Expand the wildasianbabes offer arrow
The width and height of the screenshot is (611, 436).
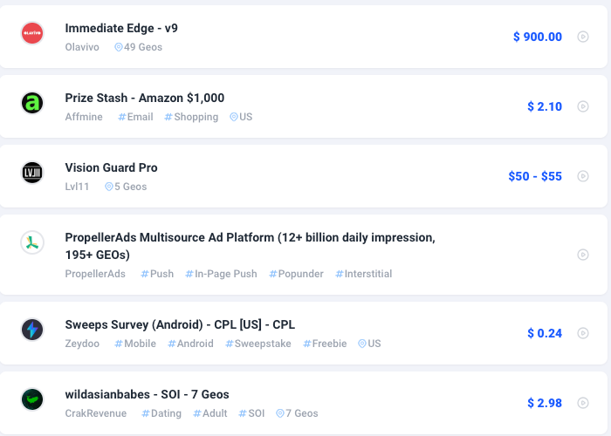pos(583,403)
